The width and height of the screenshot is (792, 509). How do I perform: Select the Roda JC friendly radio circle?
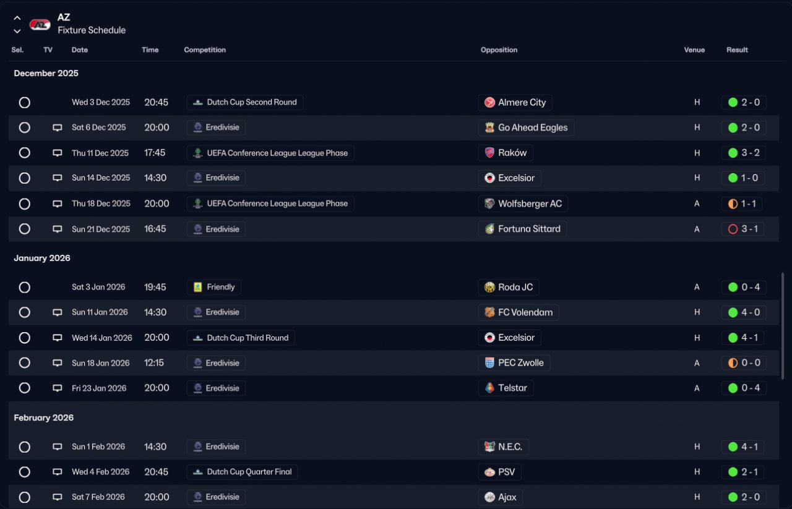25,287
